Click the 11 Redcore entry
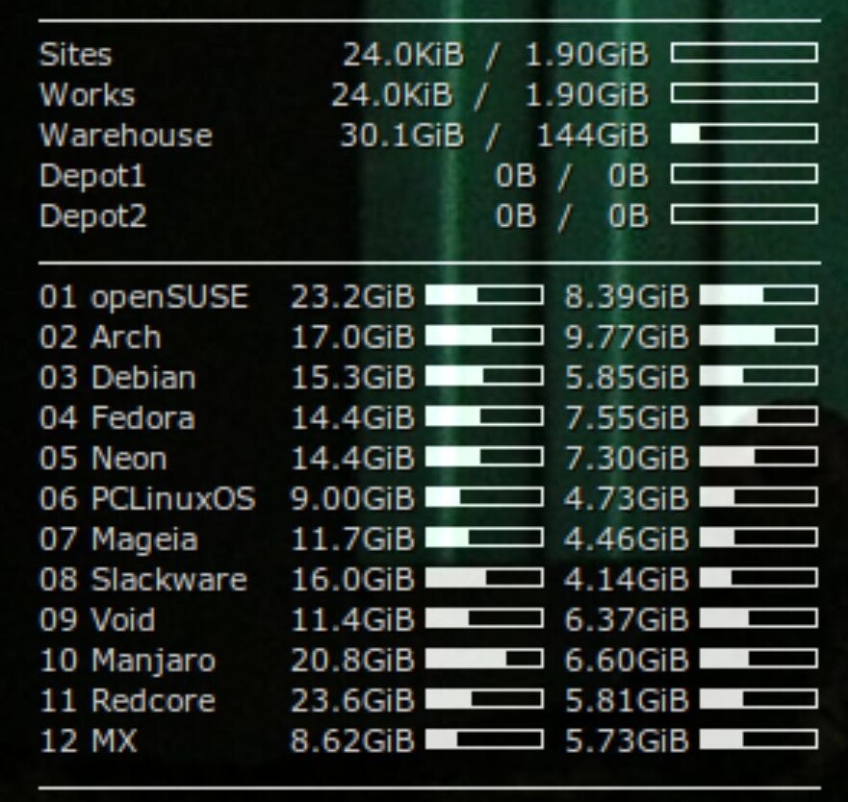 click(127, 701)
